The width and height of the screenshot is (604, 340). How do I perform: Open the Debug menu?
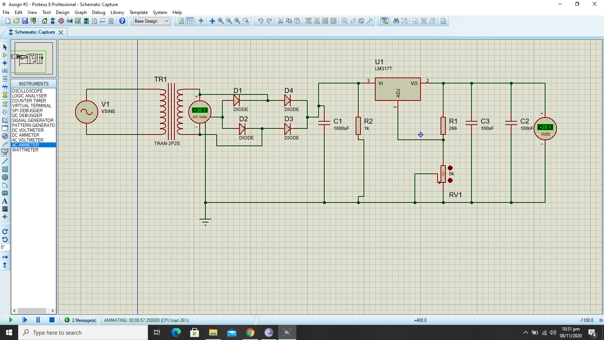click(99, 12)
